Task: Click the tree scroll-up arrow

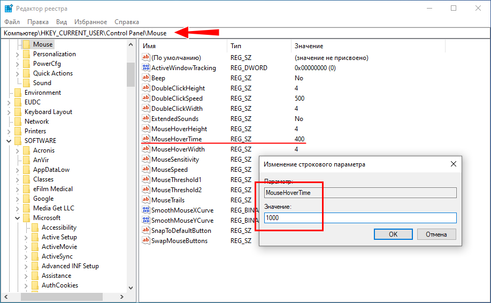Action: point(131,44)
